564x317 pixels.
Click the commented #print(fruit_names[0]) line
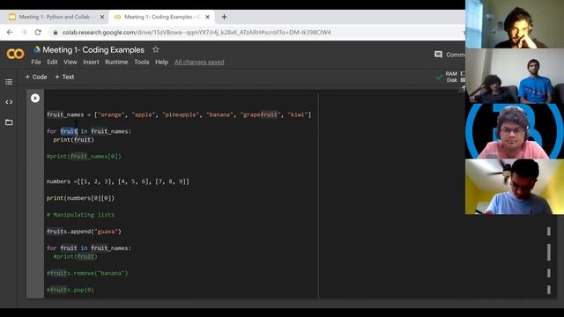84,157
